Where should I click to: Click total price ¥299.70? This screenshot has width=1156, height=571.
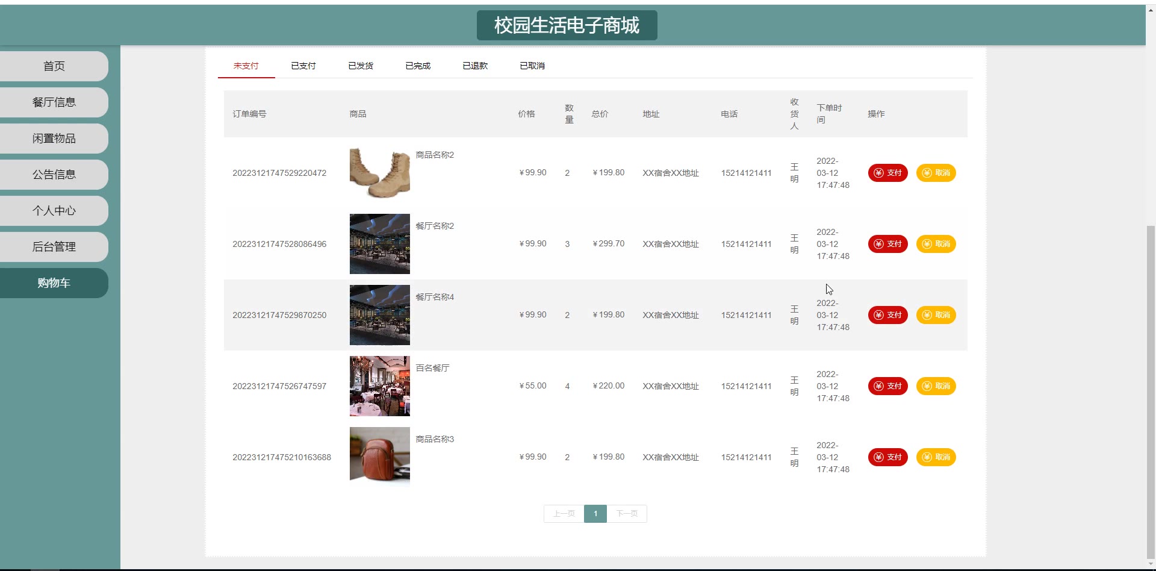pyautogui.click(x=608, y=243)
